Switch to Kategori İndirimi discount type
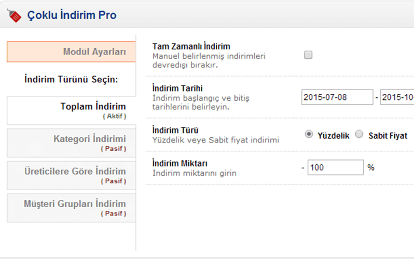This screenshot has width=414, height=259. (x=71, y=143)
